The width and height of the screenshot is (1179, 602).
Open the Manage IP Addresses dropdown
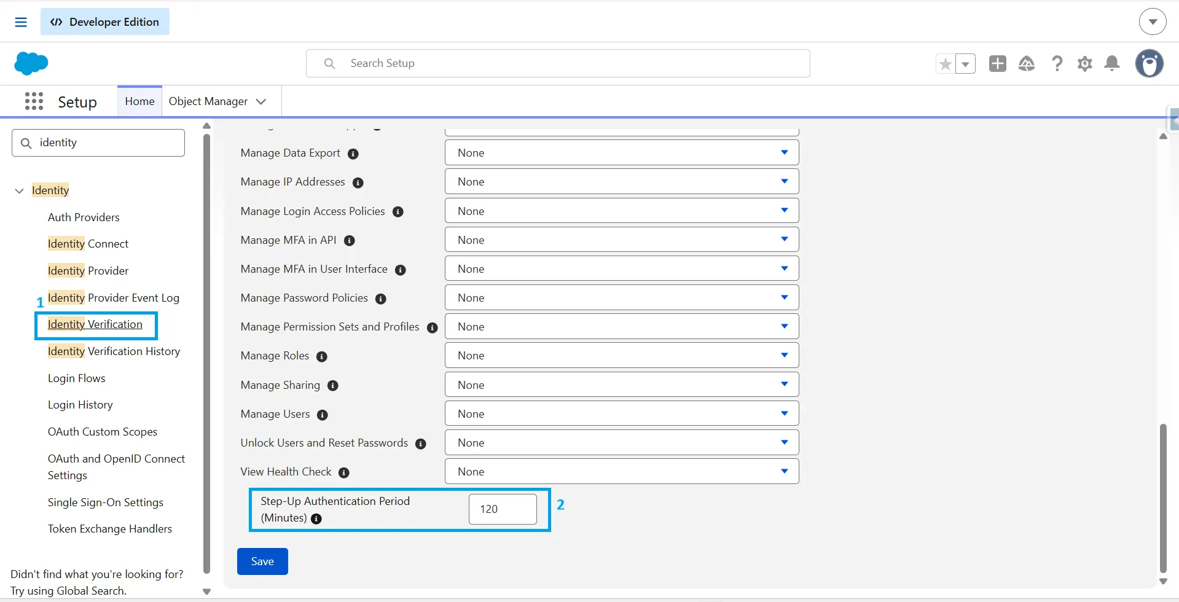(622, 182)
